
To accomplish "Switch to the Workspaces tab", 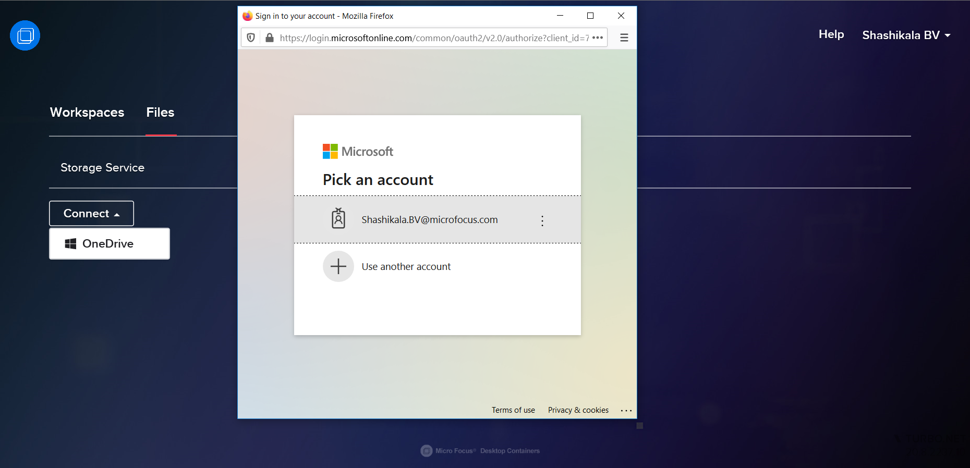I will (x=87, y=113).
